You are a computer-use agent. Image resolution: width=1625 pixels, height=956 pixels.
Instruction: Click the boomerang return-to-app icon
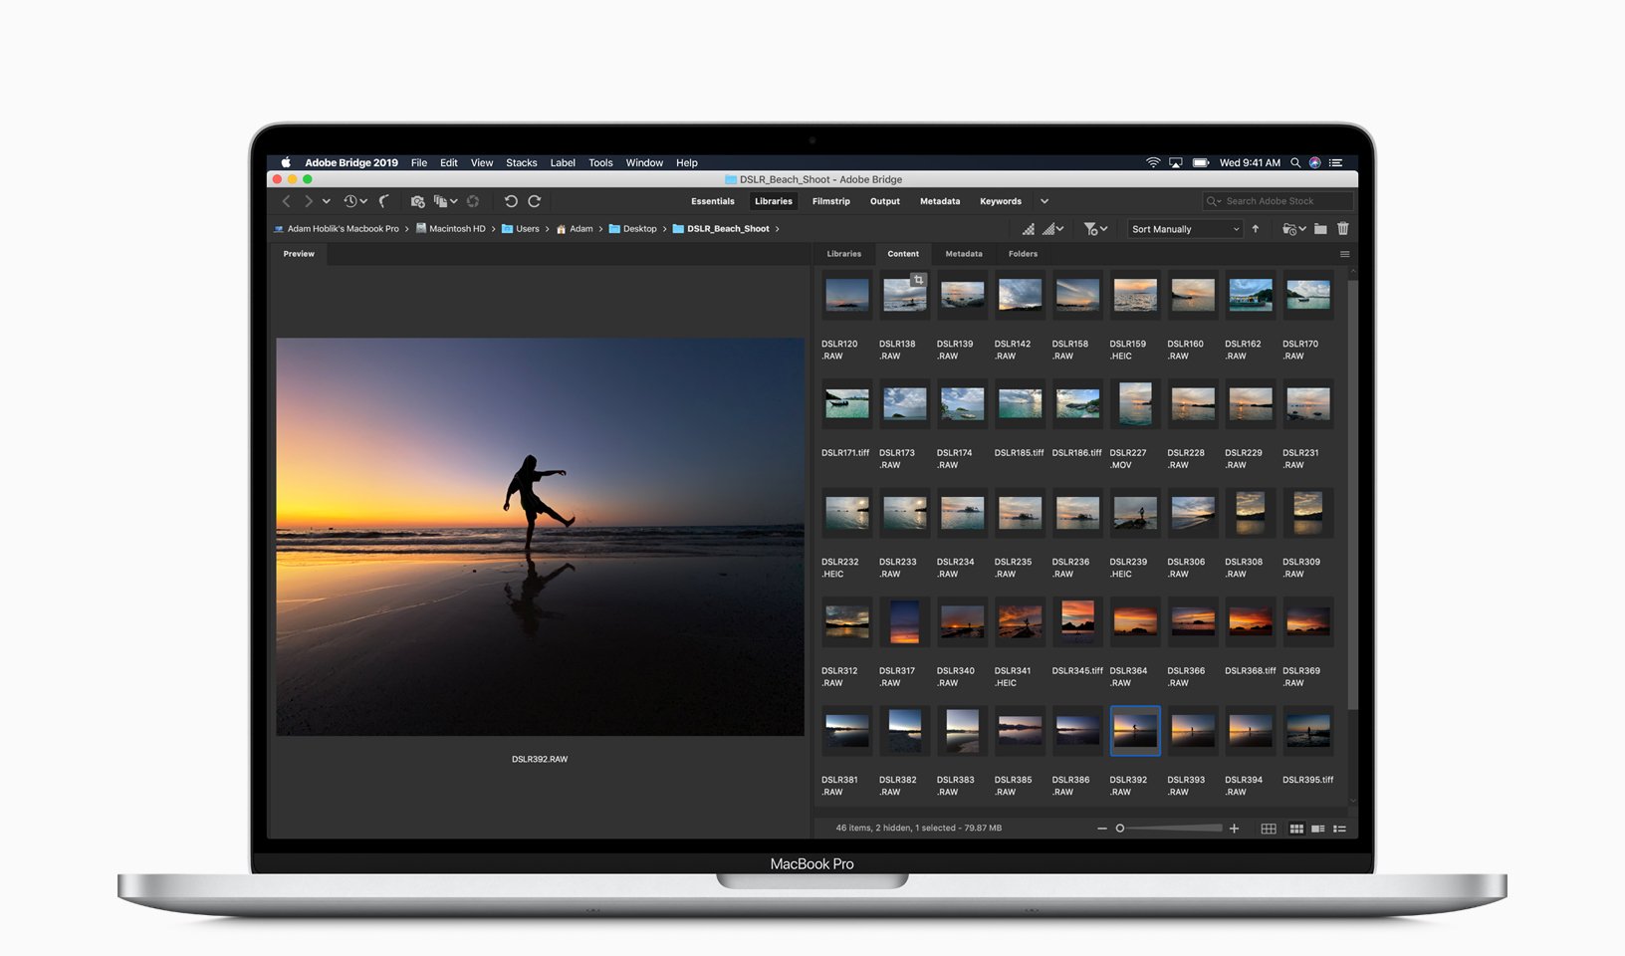[383, 201]
